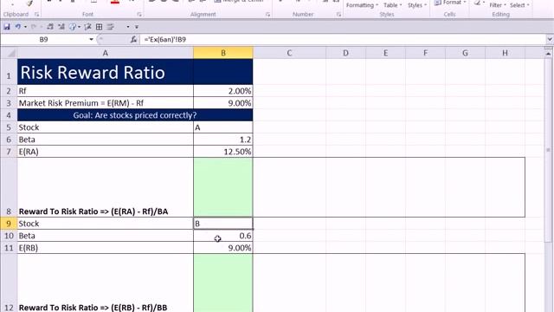Open the Number dialog launcher
This screenshot has height=312, width=554.
[x=338, y=15]
